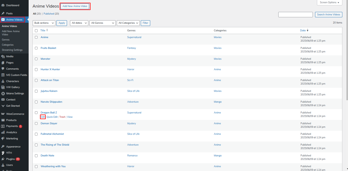The width and height of the screenshot is (348, 171).
Task: Click the Dashboard gauge icon
Action: (x=3, y=5)
